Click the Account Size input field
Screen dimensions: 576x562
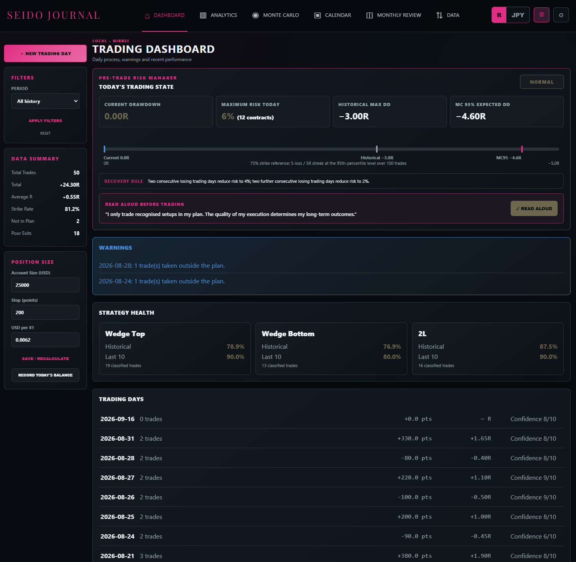tap(45, 285)
